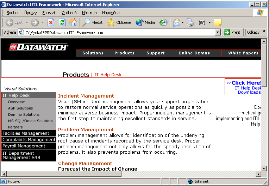The image size is (269, 186).
Task: Click the Hotovo status bar text
Action: pos(14,181)
